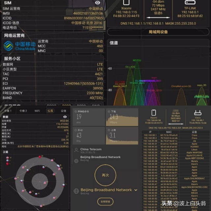Select the 192.168.80.30 zte device row

pos(176,141)
